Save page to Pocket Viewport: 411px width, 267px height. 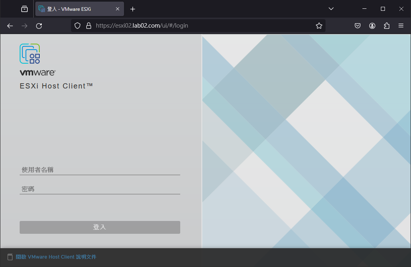358,26
